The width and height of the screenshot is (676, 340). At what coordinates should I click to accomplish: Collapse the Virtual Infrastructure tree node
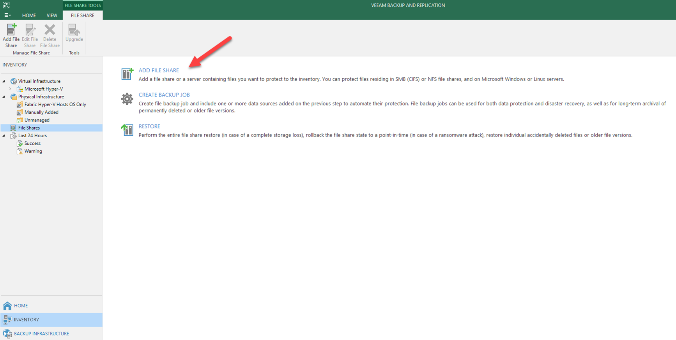(4, 81)
